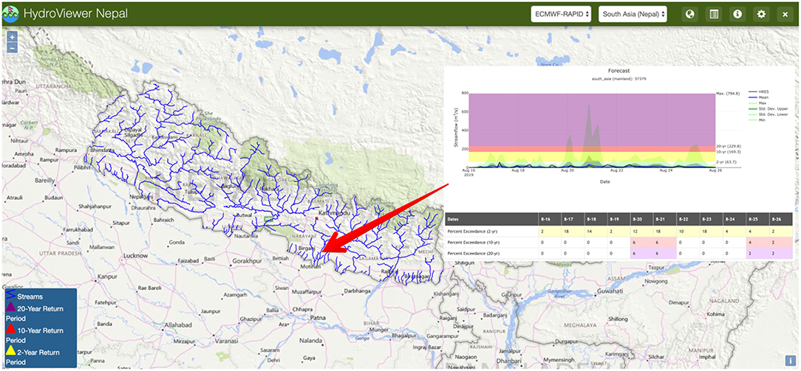801x371 pixels.
Task: Click the Forecast chart title
Action: pyautogui.click(x=619, y=71)
